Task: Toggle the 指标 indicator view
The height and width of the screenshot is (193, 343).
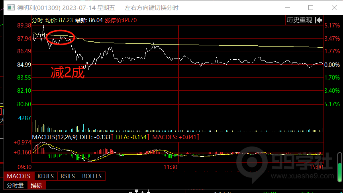Action: click(x=37, y=185)
